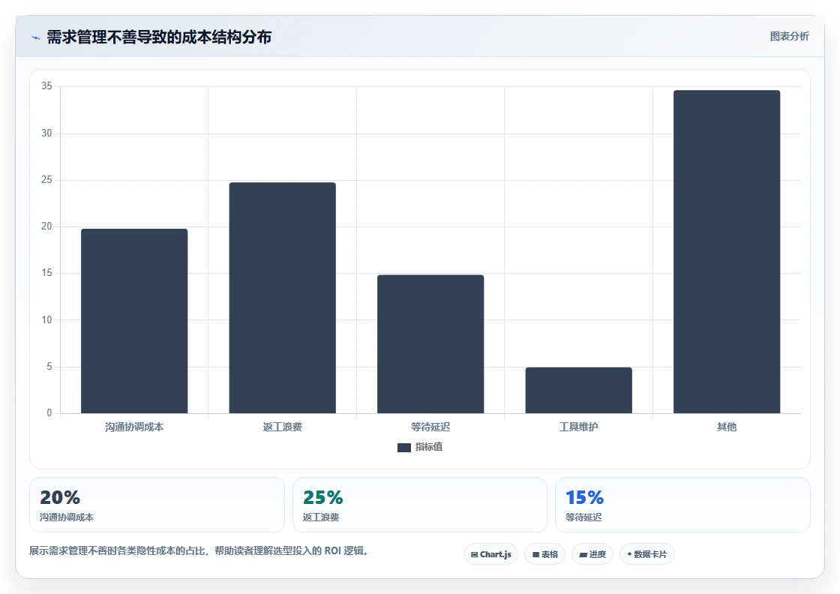
Task: Click the 沟通协调成本 x-axis label
Action: [134, 427]
